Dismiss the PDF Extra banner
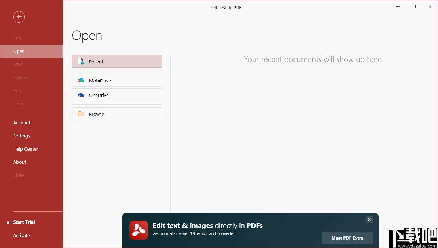Screen dimensions: 438x248 click(x=369, y=220)
